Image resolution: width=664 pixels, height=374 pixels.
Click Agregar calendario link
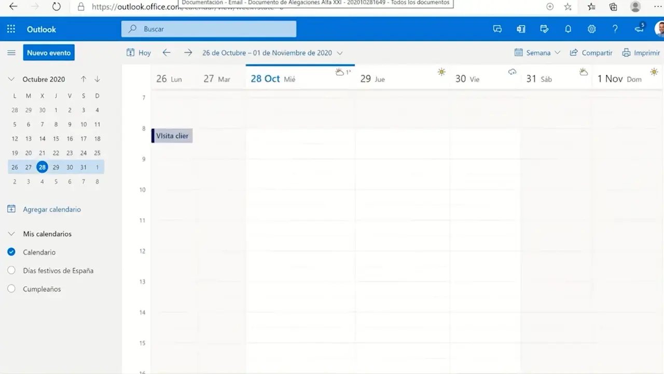[51, 209]
